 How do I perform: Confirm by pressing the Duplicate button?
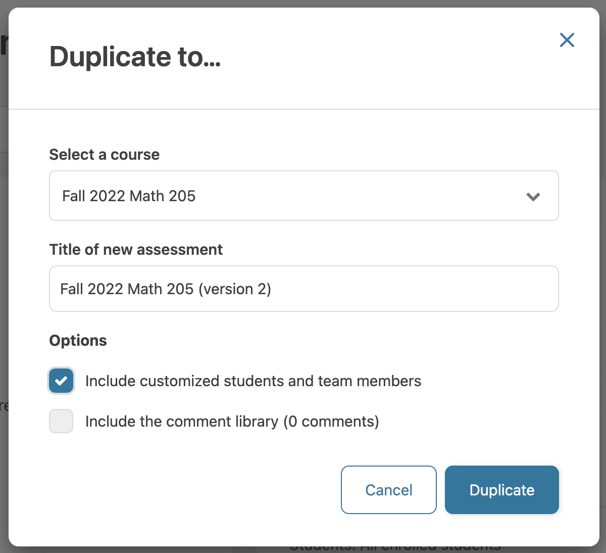click(501, 490)
